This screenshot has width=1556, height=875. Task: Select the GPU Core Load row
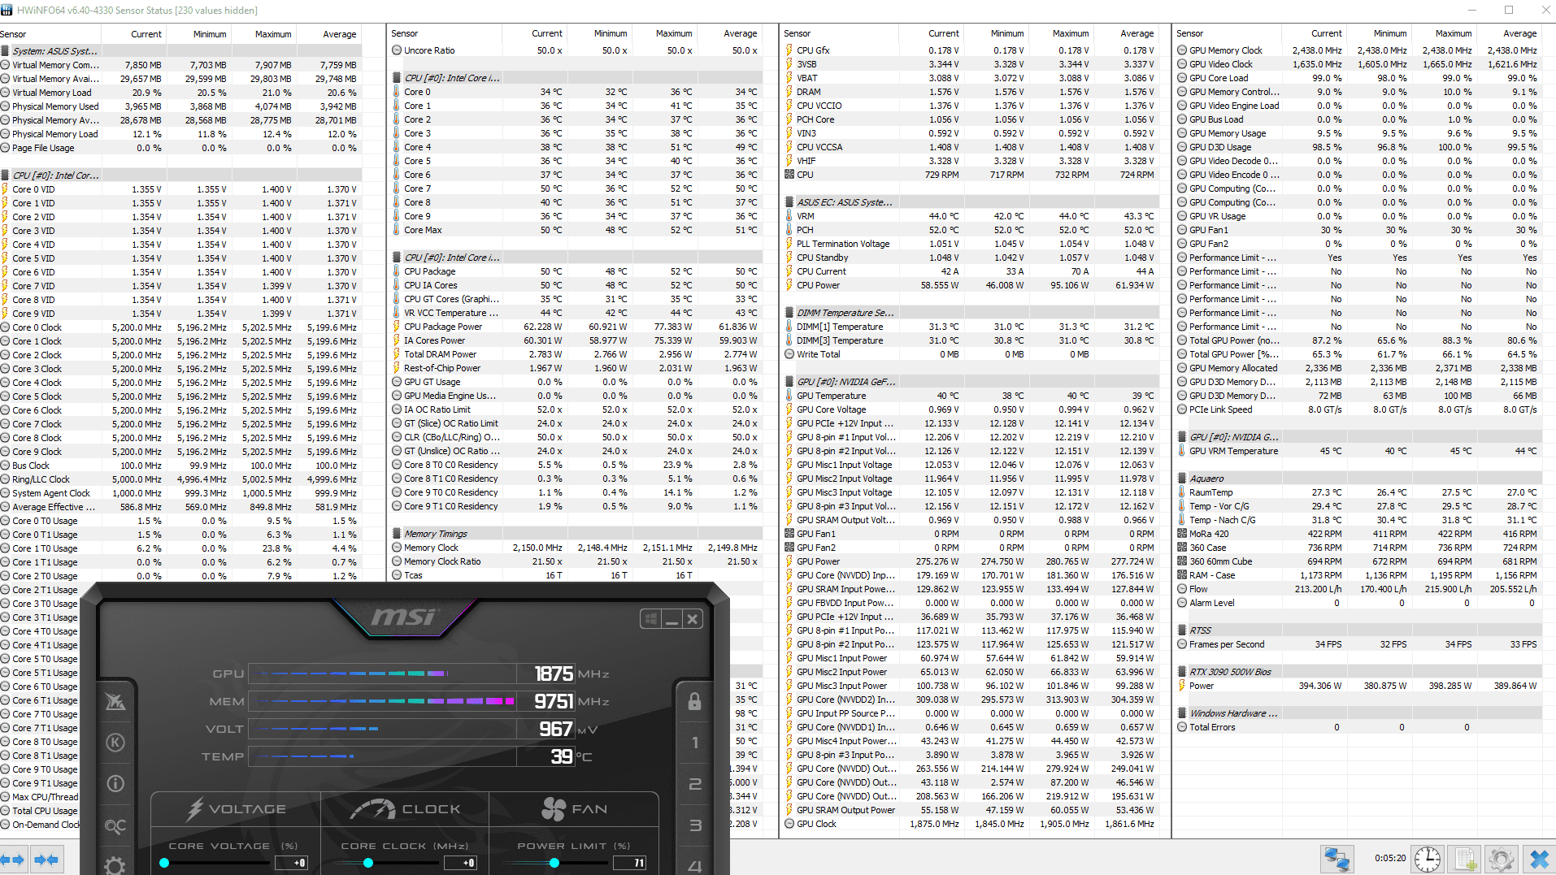pyautogui.click(x=1358, y=78)
